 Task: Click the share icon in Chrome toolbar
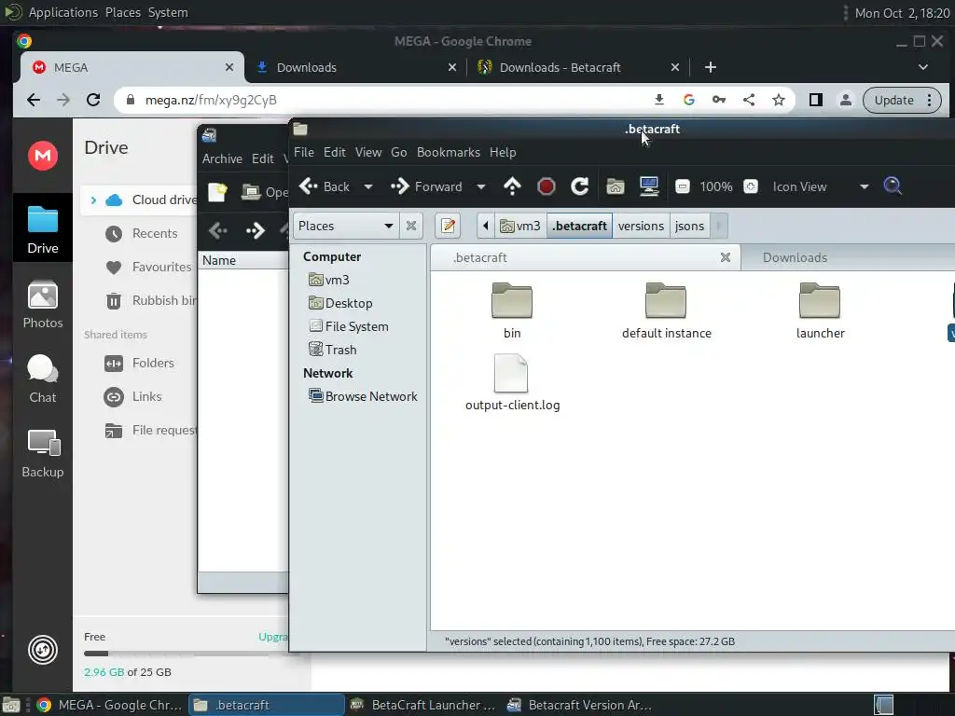click(x=749, y=100)
